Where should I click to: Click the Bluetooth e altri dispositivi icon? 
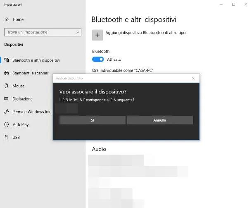pyautogui.click(x=7, y=60)
